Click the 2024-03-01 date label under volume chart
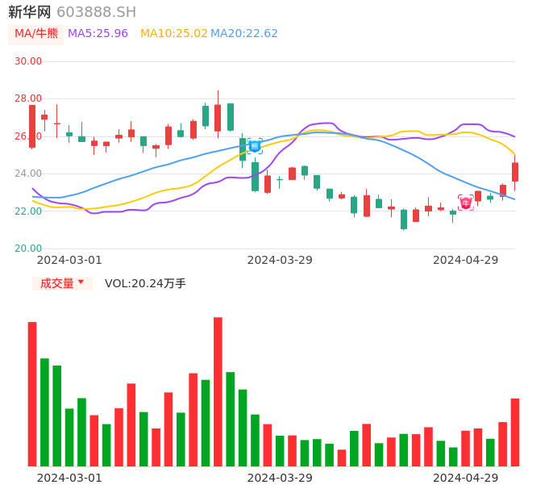553x489 pixels. pyautogui.click(x=69, y=478)
